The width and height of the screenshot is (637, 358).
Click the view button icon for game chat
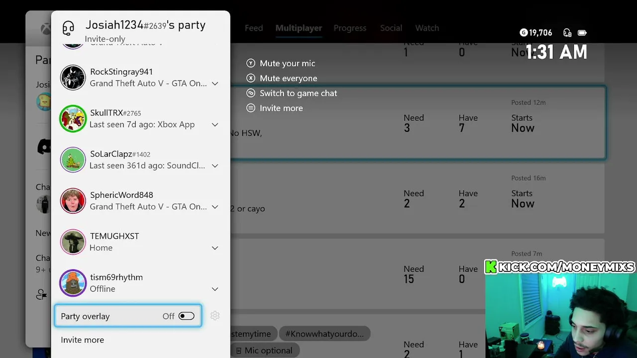251,93
